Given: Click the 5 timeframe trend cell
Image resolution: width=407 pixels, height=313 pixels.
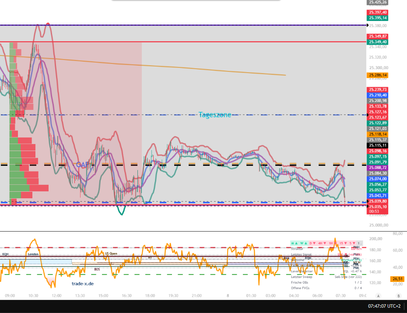Looking at the screenshot, I should pos(352,243).
